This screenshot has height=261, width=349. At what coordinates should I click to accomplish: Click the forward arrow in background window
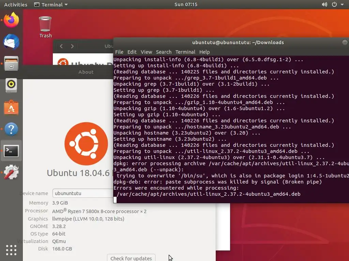coord(72,46)
